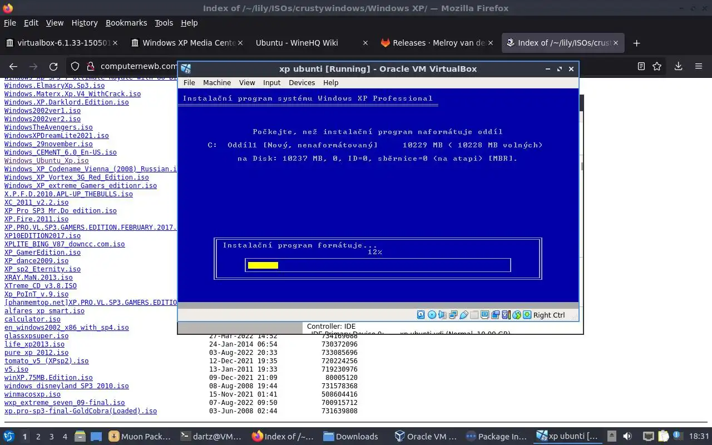The height and width of the screenshot is (445, 712).
Task: Open the Firefox History menu
Action: coord(85,23)
